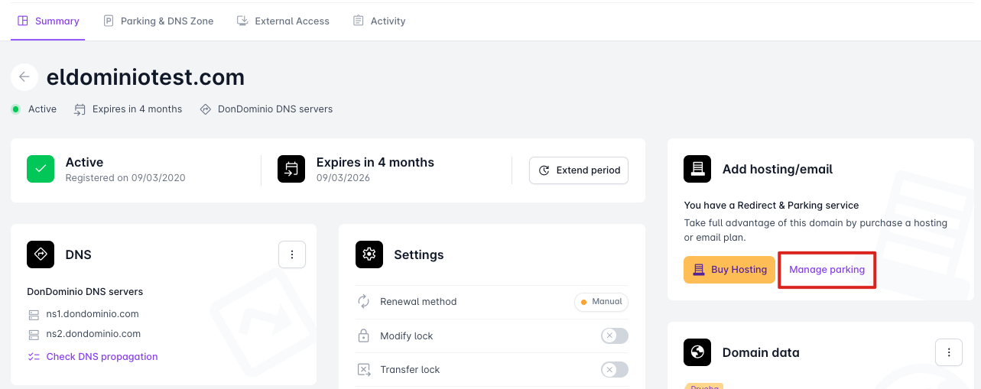
Task: Click the ns1.dondominio.com server icon
Action: (33, 314)
